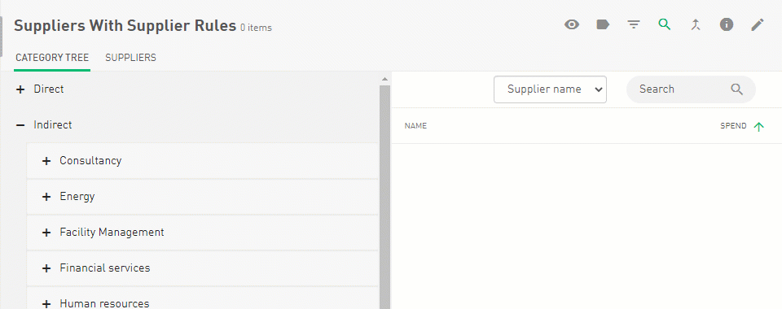The image size is (782, 309).
Task: Expand the Financial services subcategory
Action: click(46, 268)
